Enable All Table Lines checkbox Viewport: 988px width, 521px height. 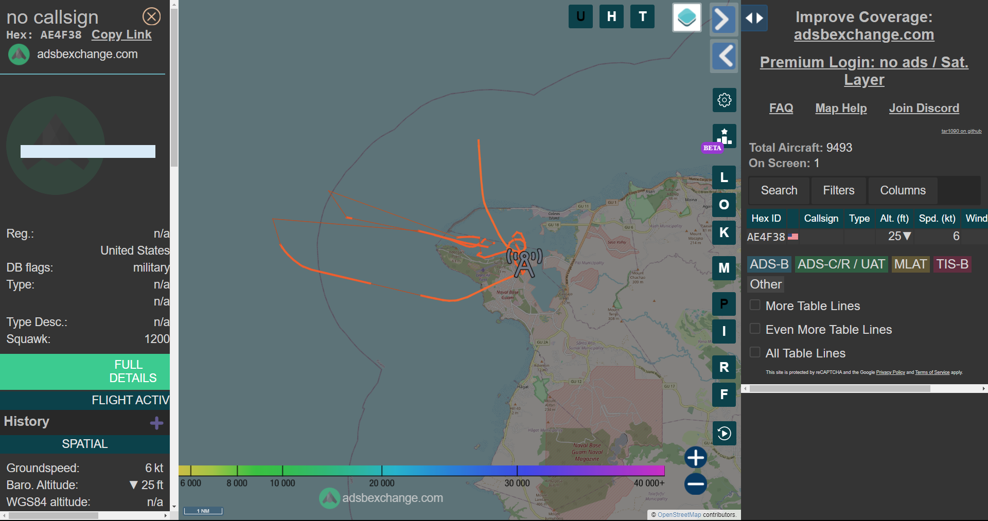pyautogui.click(x=755, y=352)
